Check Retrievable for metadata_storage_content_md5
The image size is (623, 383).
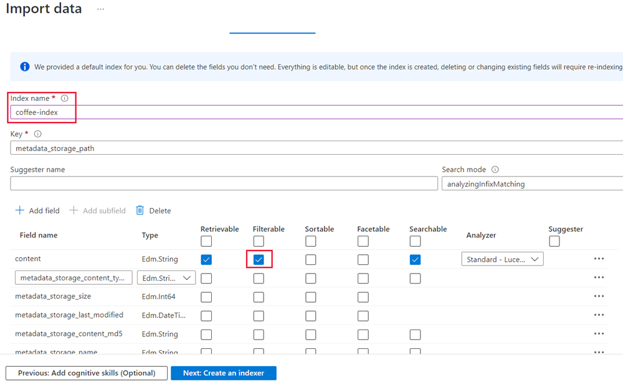pyautogui.click(x=206, y=335)
